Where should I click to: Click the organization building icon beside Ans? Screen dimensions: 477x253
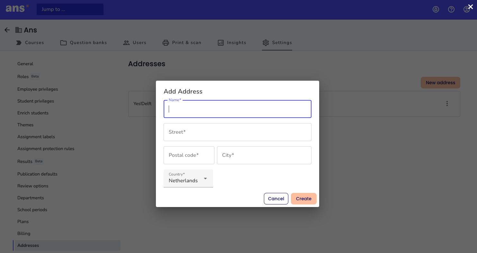click(19, 30)
